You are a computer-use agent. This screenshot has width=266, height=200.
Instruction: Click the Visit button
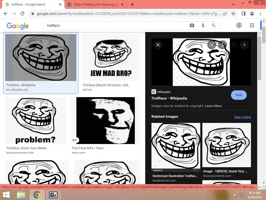239,95
